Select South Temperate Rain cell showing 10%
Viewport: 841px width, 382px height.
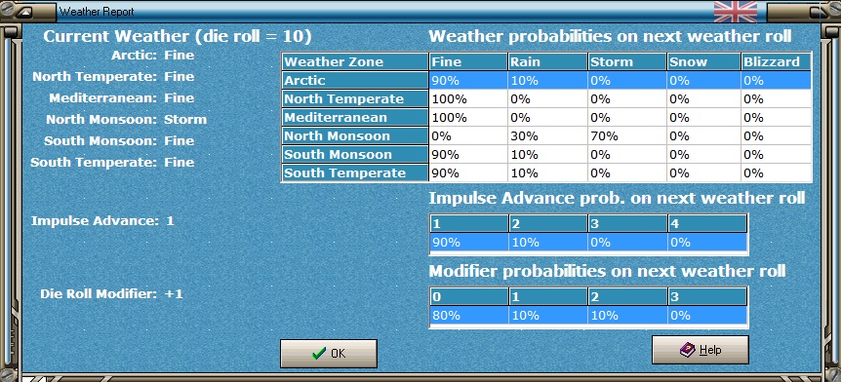coord(547,172)
